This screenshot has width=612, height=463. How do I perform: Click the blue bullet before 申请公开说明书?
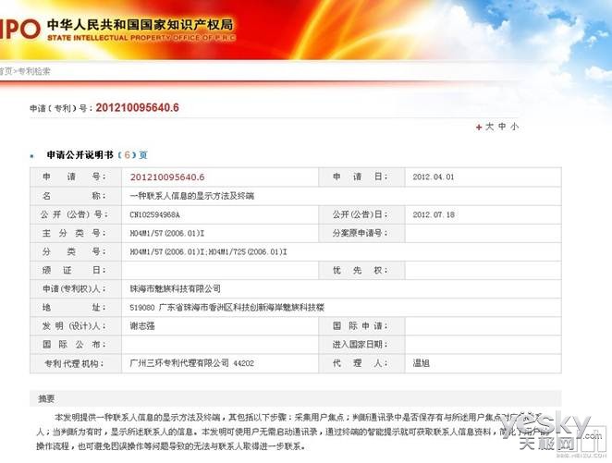pyautogui.click(x=32, y=156)
